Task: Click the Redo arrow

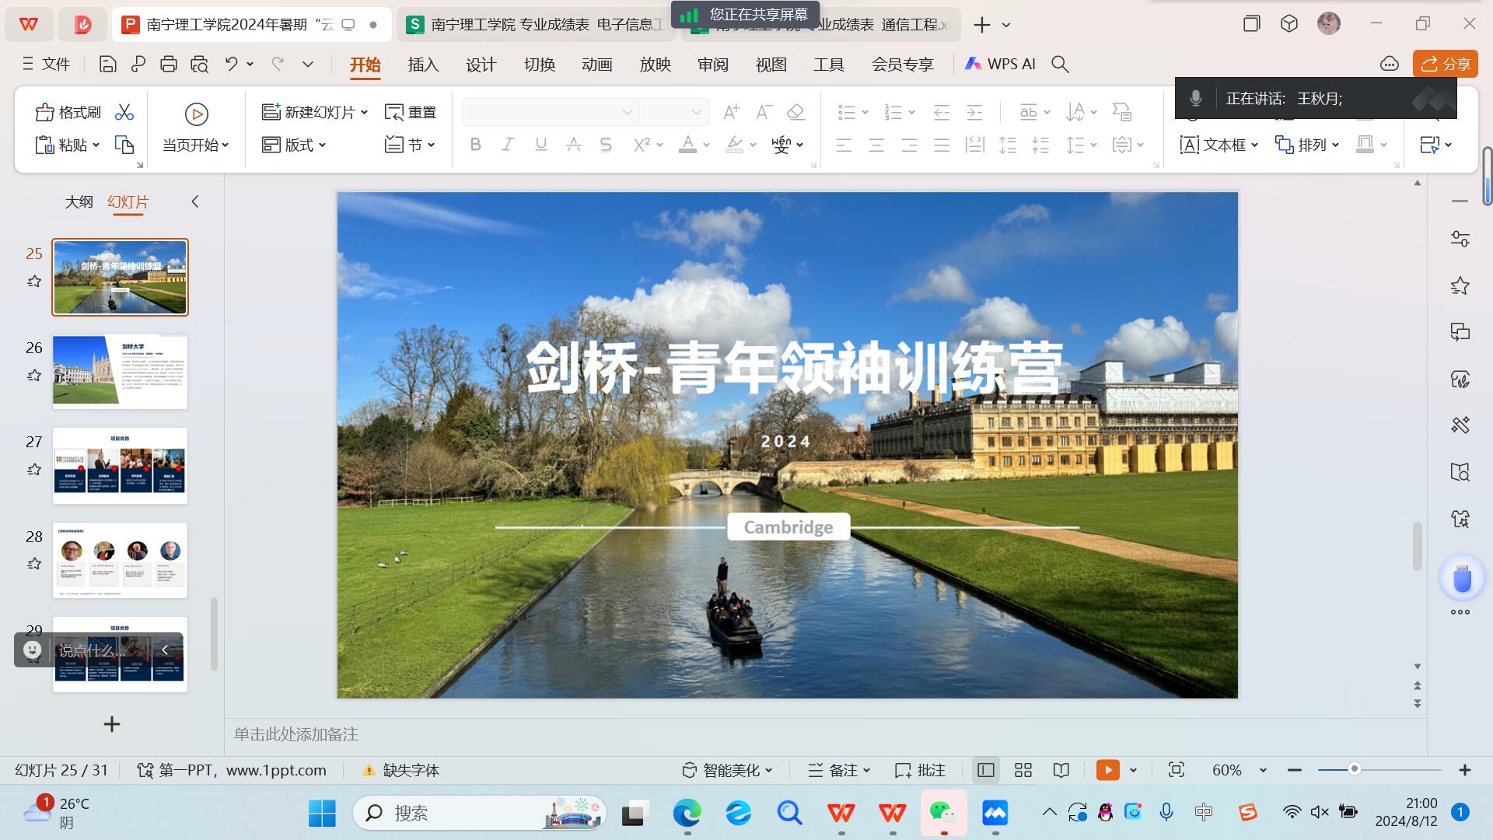Action: coord(278,64)
